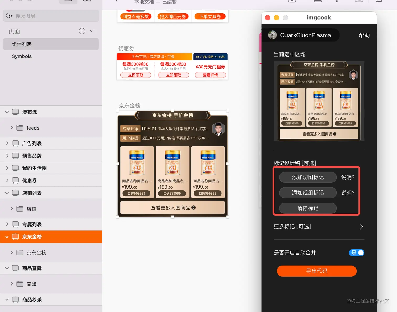Click 查看更多入围商品 bar on canvas

(173, 208)
